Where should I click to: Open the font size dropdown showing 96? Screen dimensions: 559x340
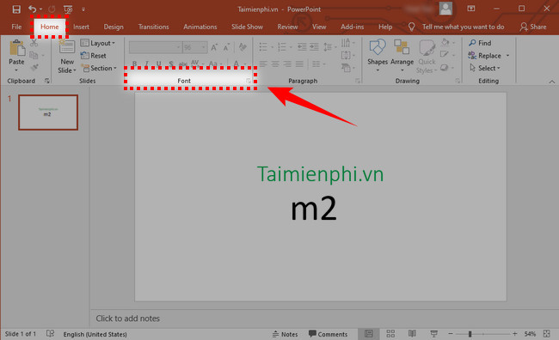point(194,47)
